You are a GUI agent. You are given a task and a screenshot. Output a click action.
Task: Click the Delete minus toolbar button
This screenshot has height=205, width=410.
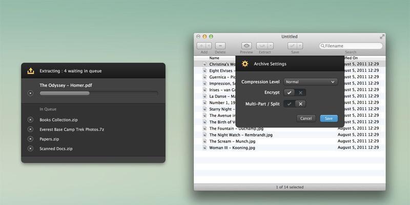pyautogui.click(x=220, y=46)
